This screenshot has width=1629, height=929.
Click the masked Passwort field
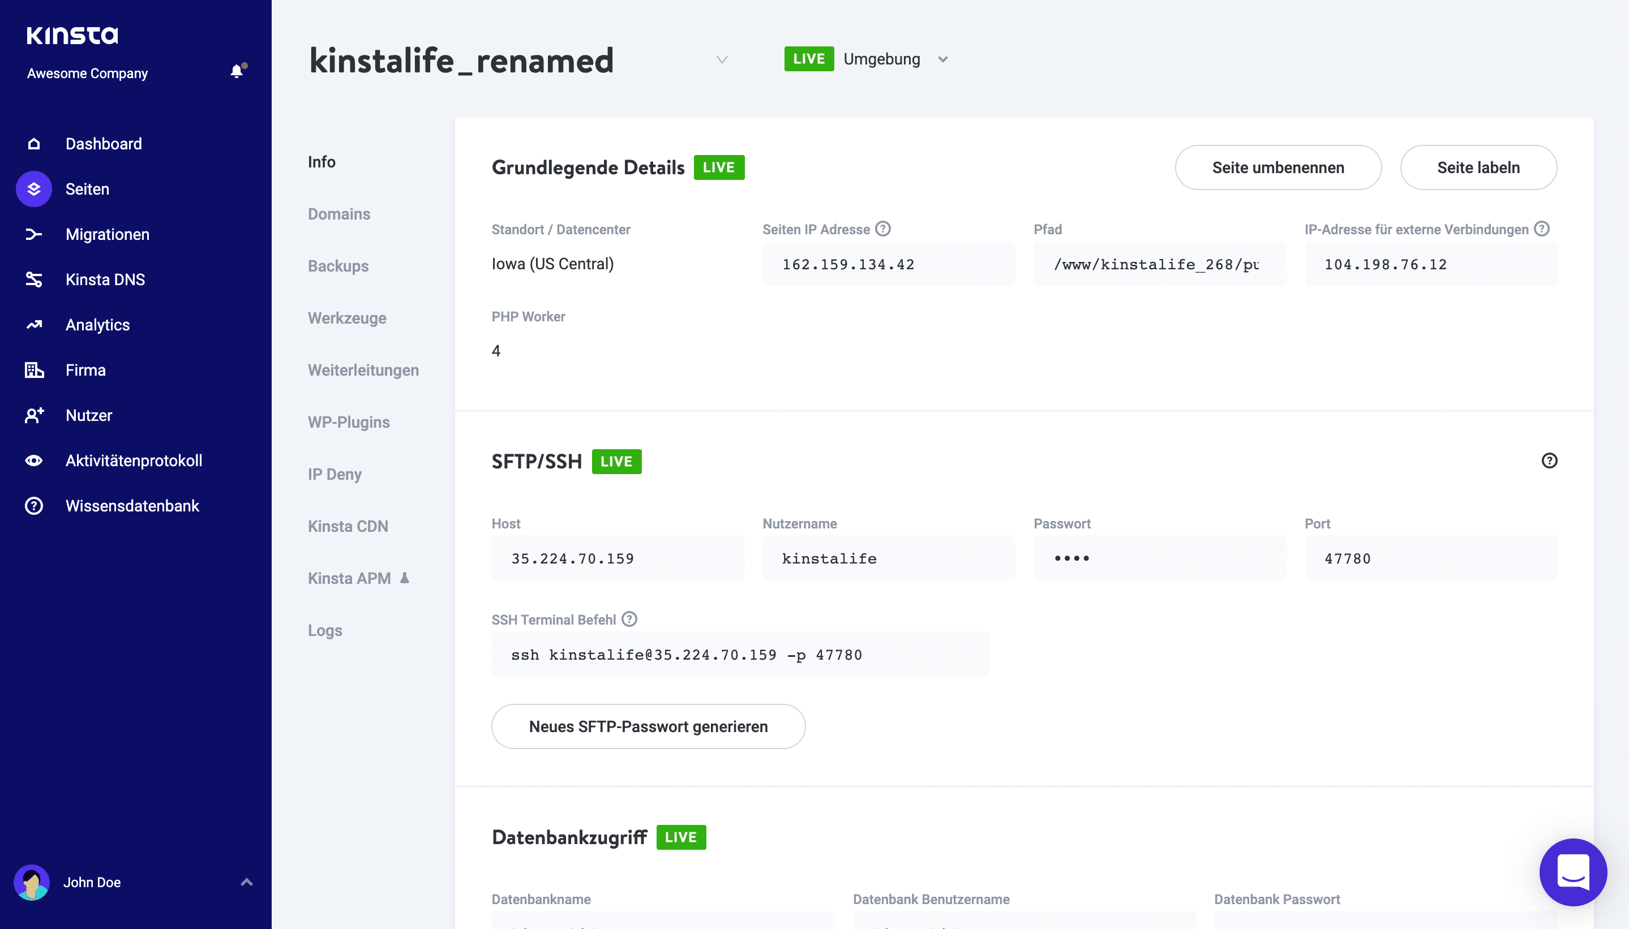(x=1160, y=558)
